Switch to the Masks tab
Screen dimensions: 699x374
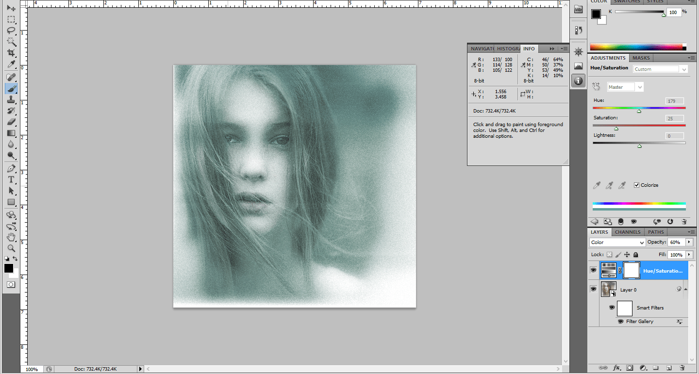(641, 58)
